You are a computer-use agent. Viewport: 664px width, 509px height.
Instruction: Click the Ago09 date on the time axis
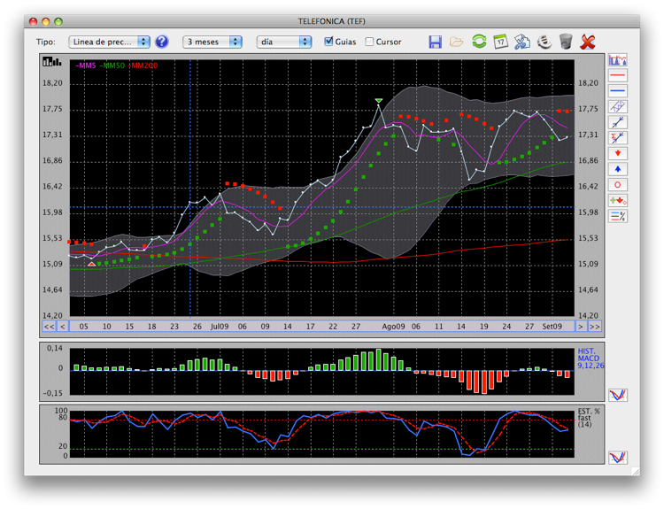pyautogui.click(x=393, y=327)
